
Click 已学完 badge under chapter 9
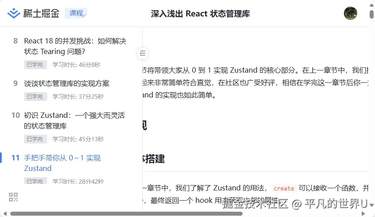point(36,97)
